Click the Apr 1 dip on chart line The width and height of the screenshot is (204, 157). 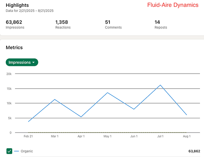click(81, 117)
